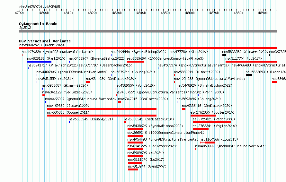Open esv2759021 (Redon2006) label

pos(214,119)
